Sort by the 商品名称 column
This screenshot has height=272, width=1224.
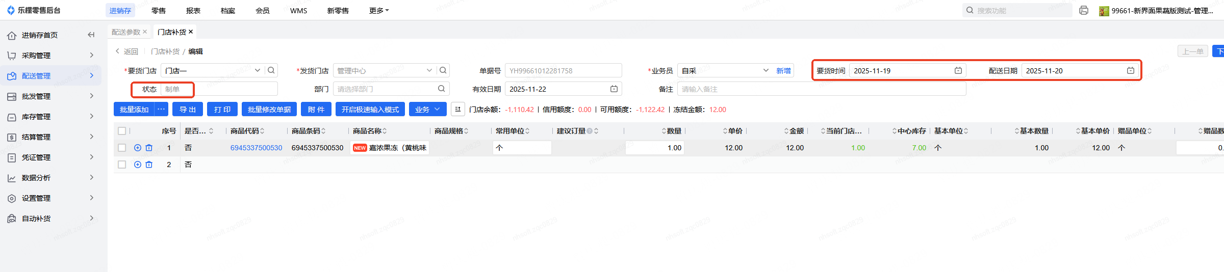point(385,131)
